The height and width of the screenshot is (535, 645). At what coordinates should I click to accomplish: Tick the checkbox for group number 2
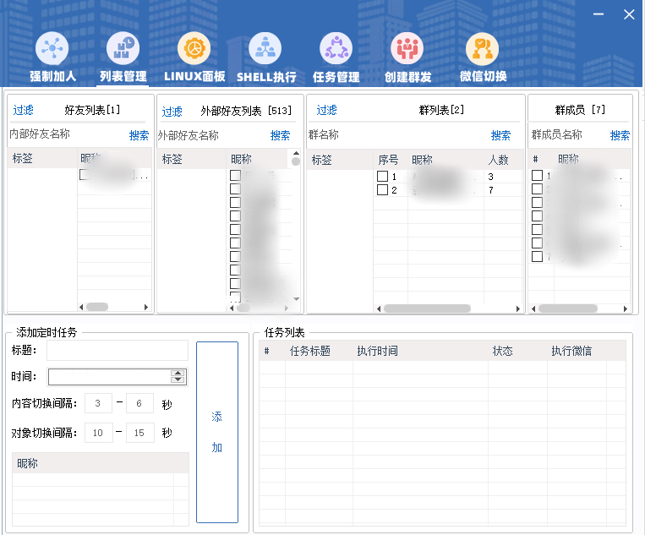point(382,190)
